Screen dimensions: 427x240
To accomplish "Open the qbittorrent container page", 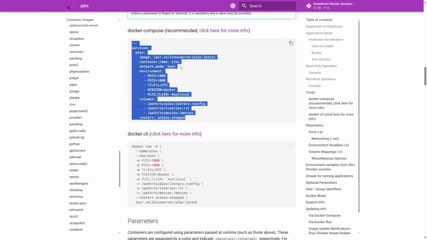I will click(x=77, y=150).
